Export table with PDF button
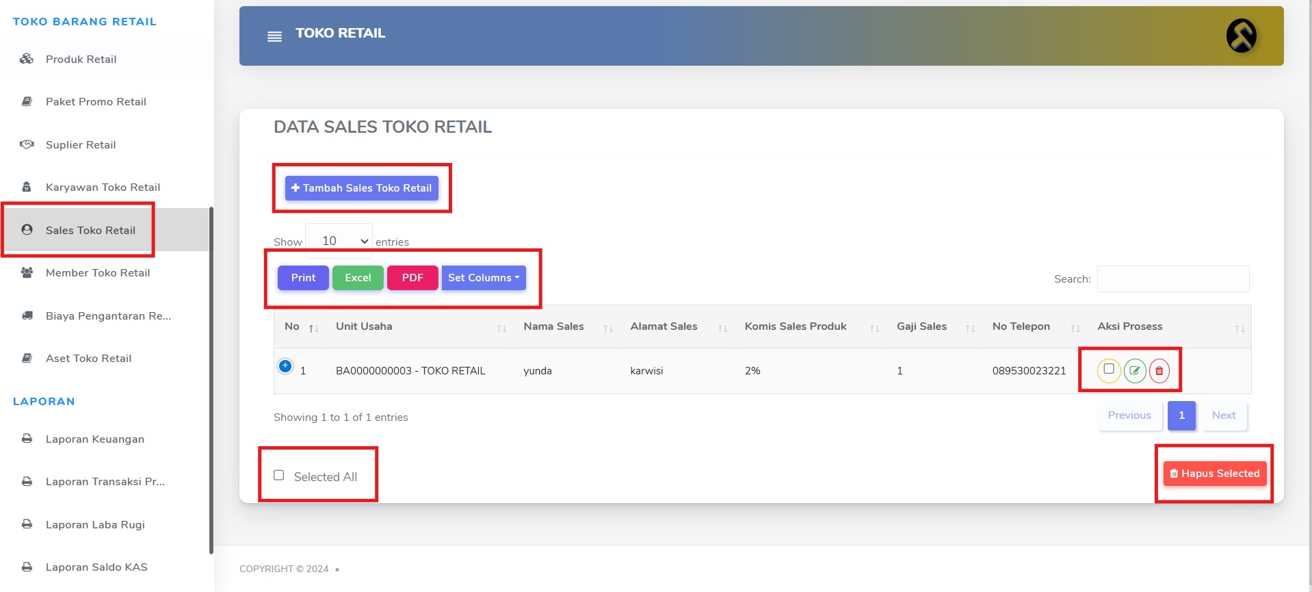1312x592 pixels. tap(412, 278)
